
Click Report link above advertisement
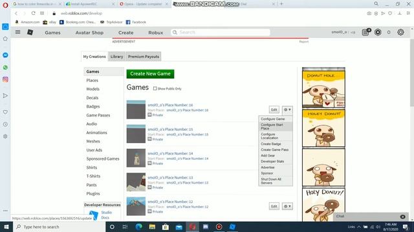pos(303,41)
